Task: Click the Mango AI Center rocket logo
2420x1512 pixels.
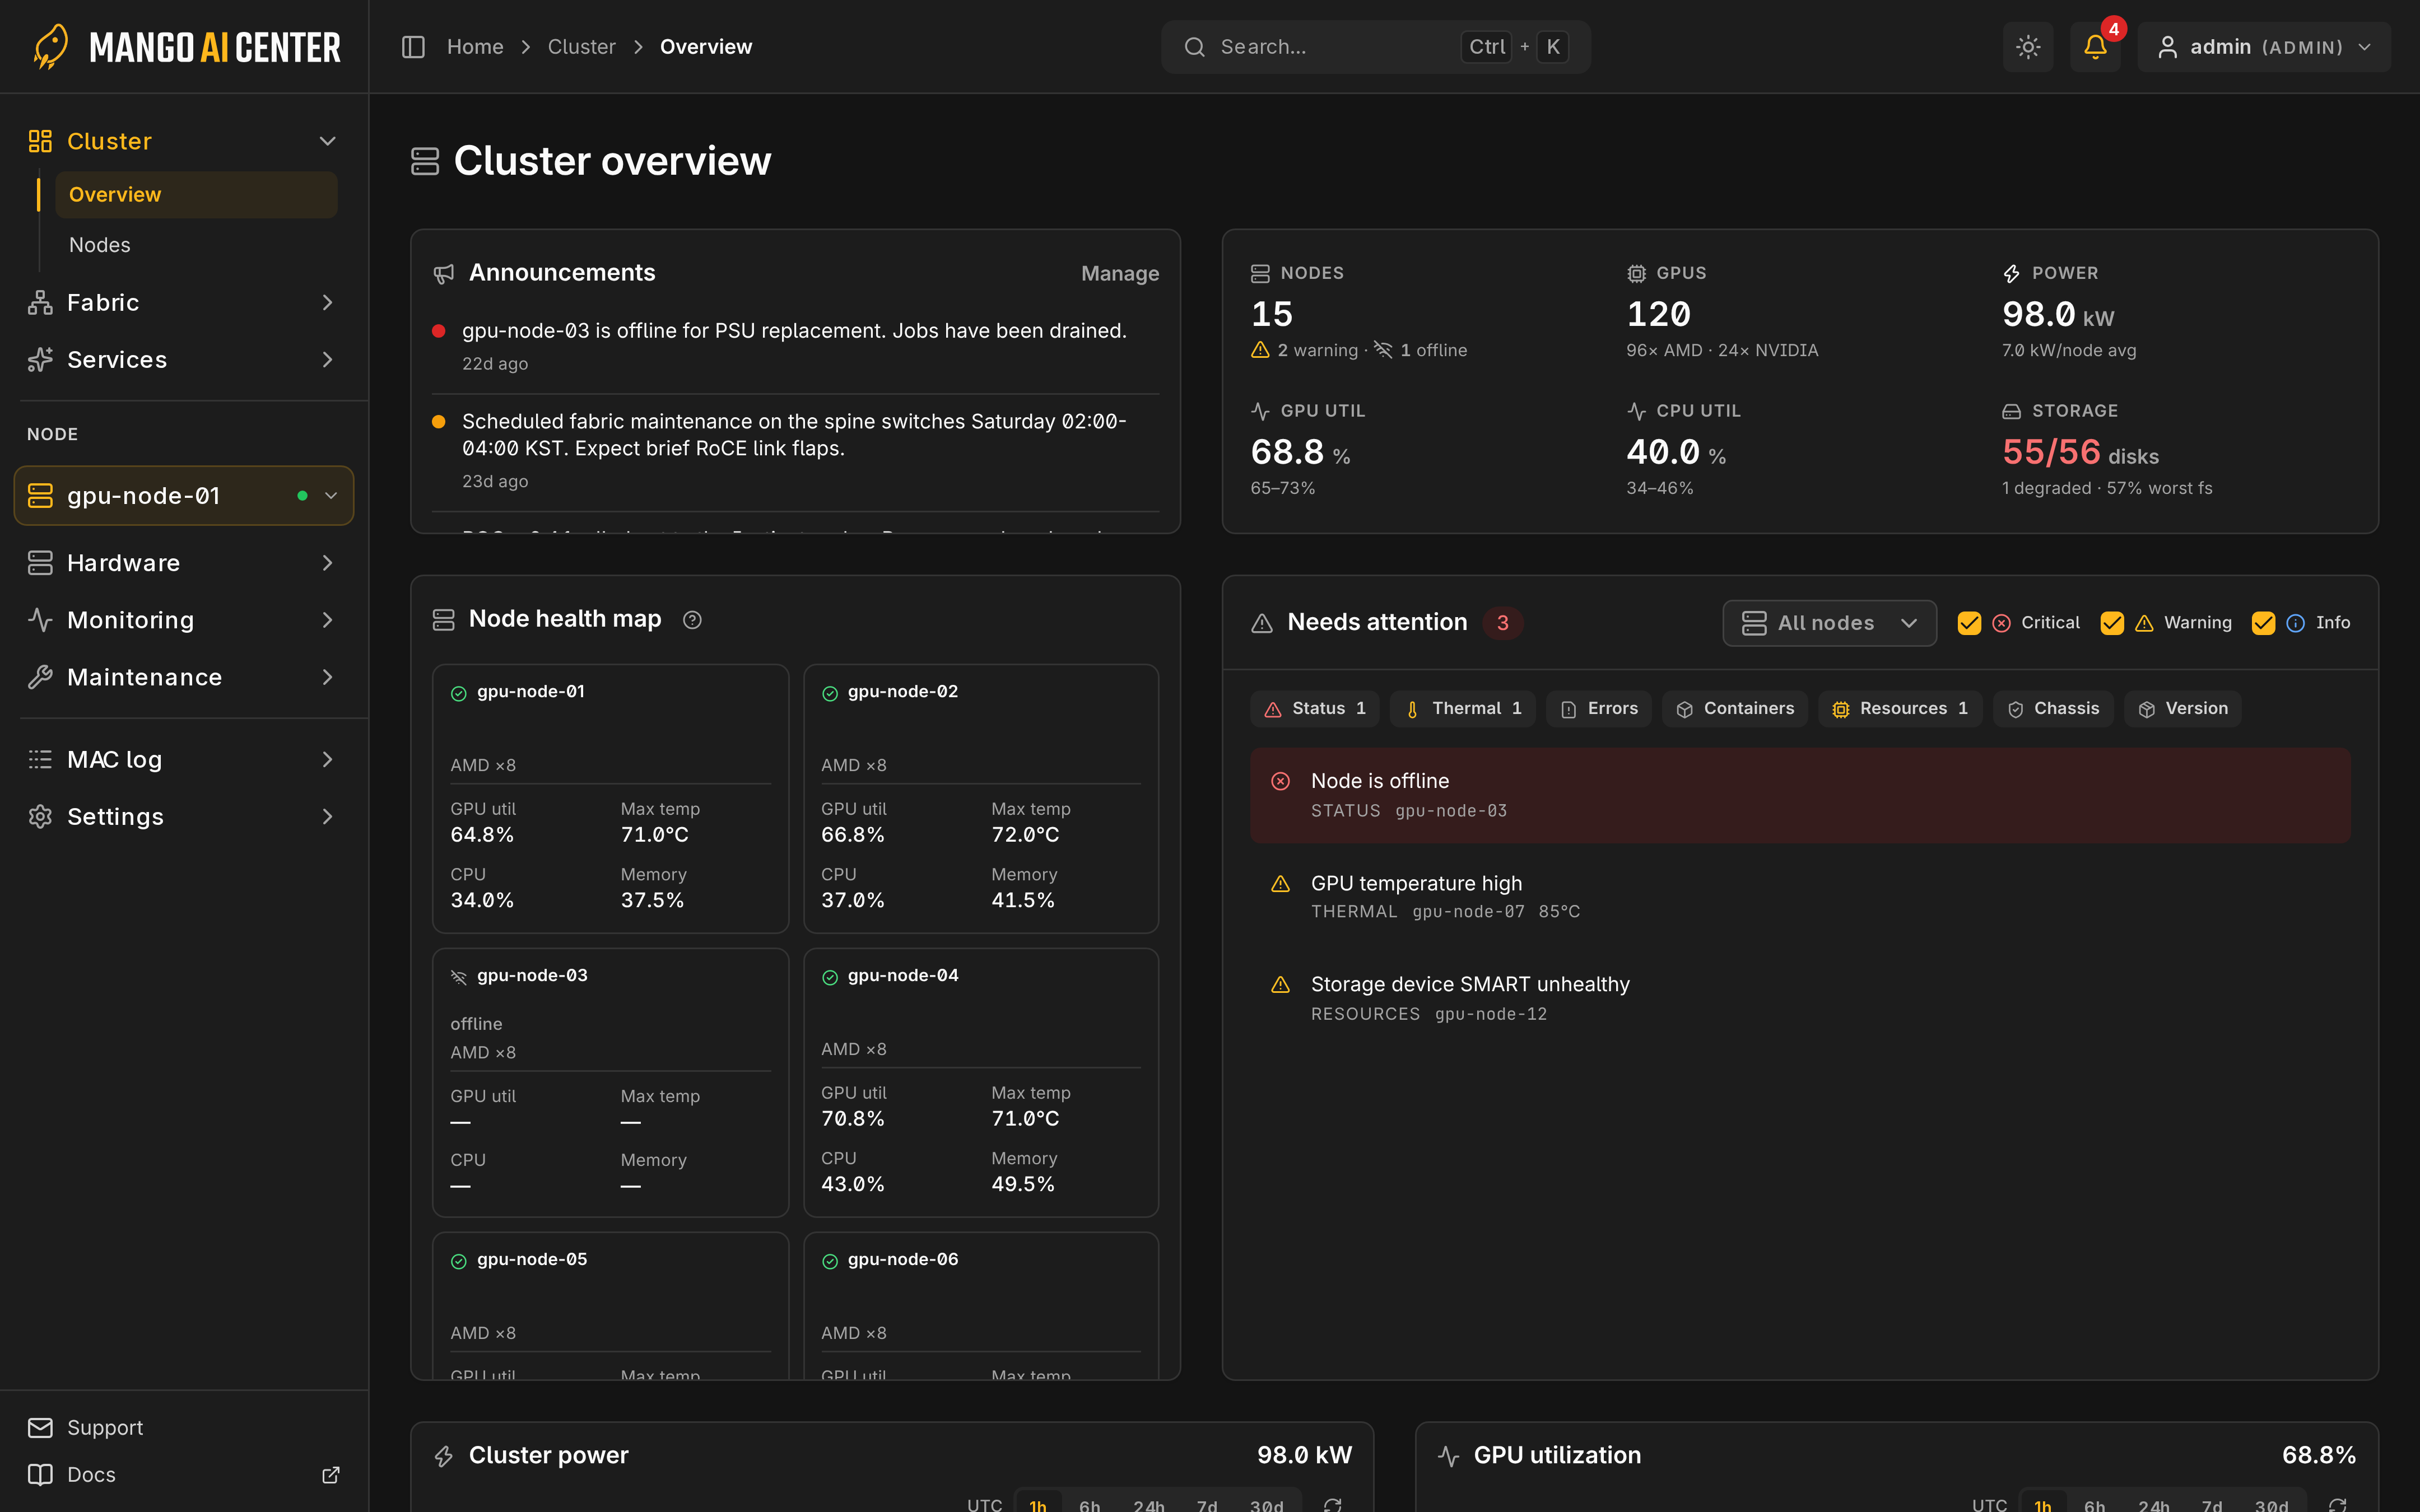Action: (50, 47)
